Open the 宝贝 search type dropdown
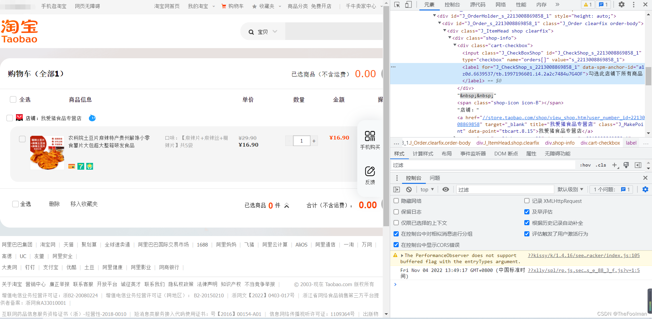 pyautogui.click(x=268, y=32)
